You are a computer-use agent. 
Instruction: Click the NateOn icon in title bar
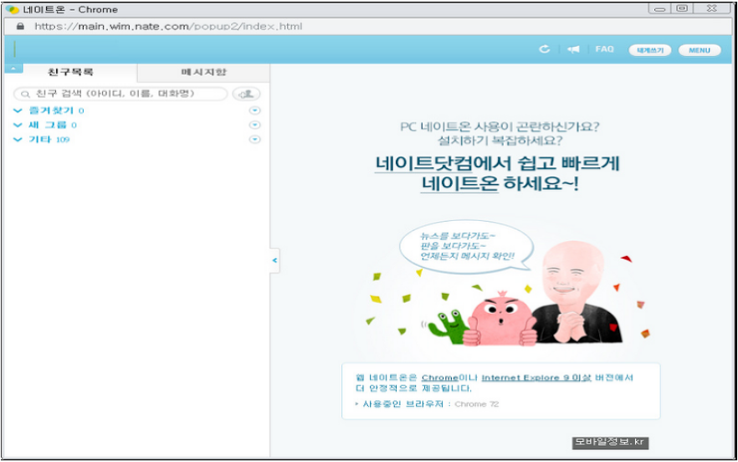(x=13, y=9)
